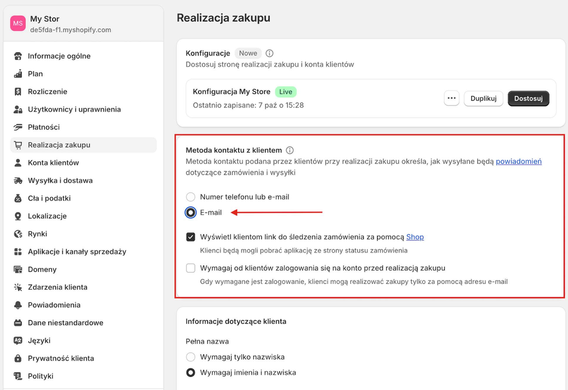Image resolution: width=568 pixels, height=390 pixels.
Task: Click the info icon next to Konfiguracje
Action: click(x=269, y=53)
